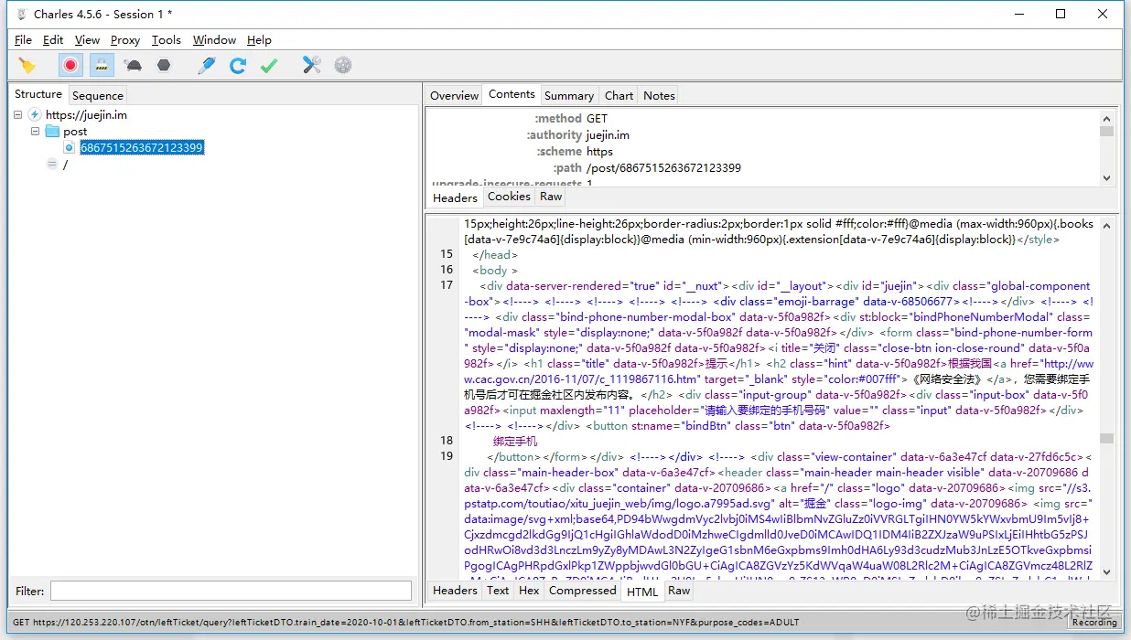Select the response HTML tab

coord(642,592)
